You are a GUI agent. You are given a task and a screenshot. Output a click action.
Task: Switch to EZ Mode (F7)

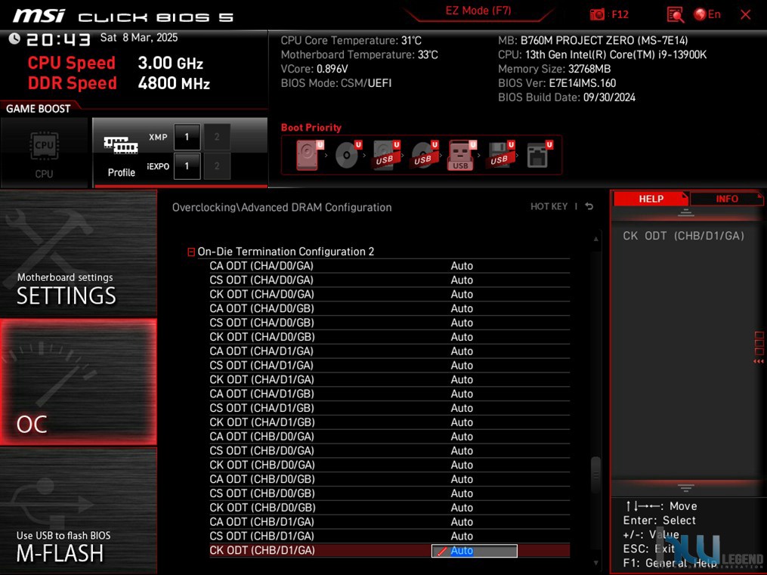click(x=478, y=11)
